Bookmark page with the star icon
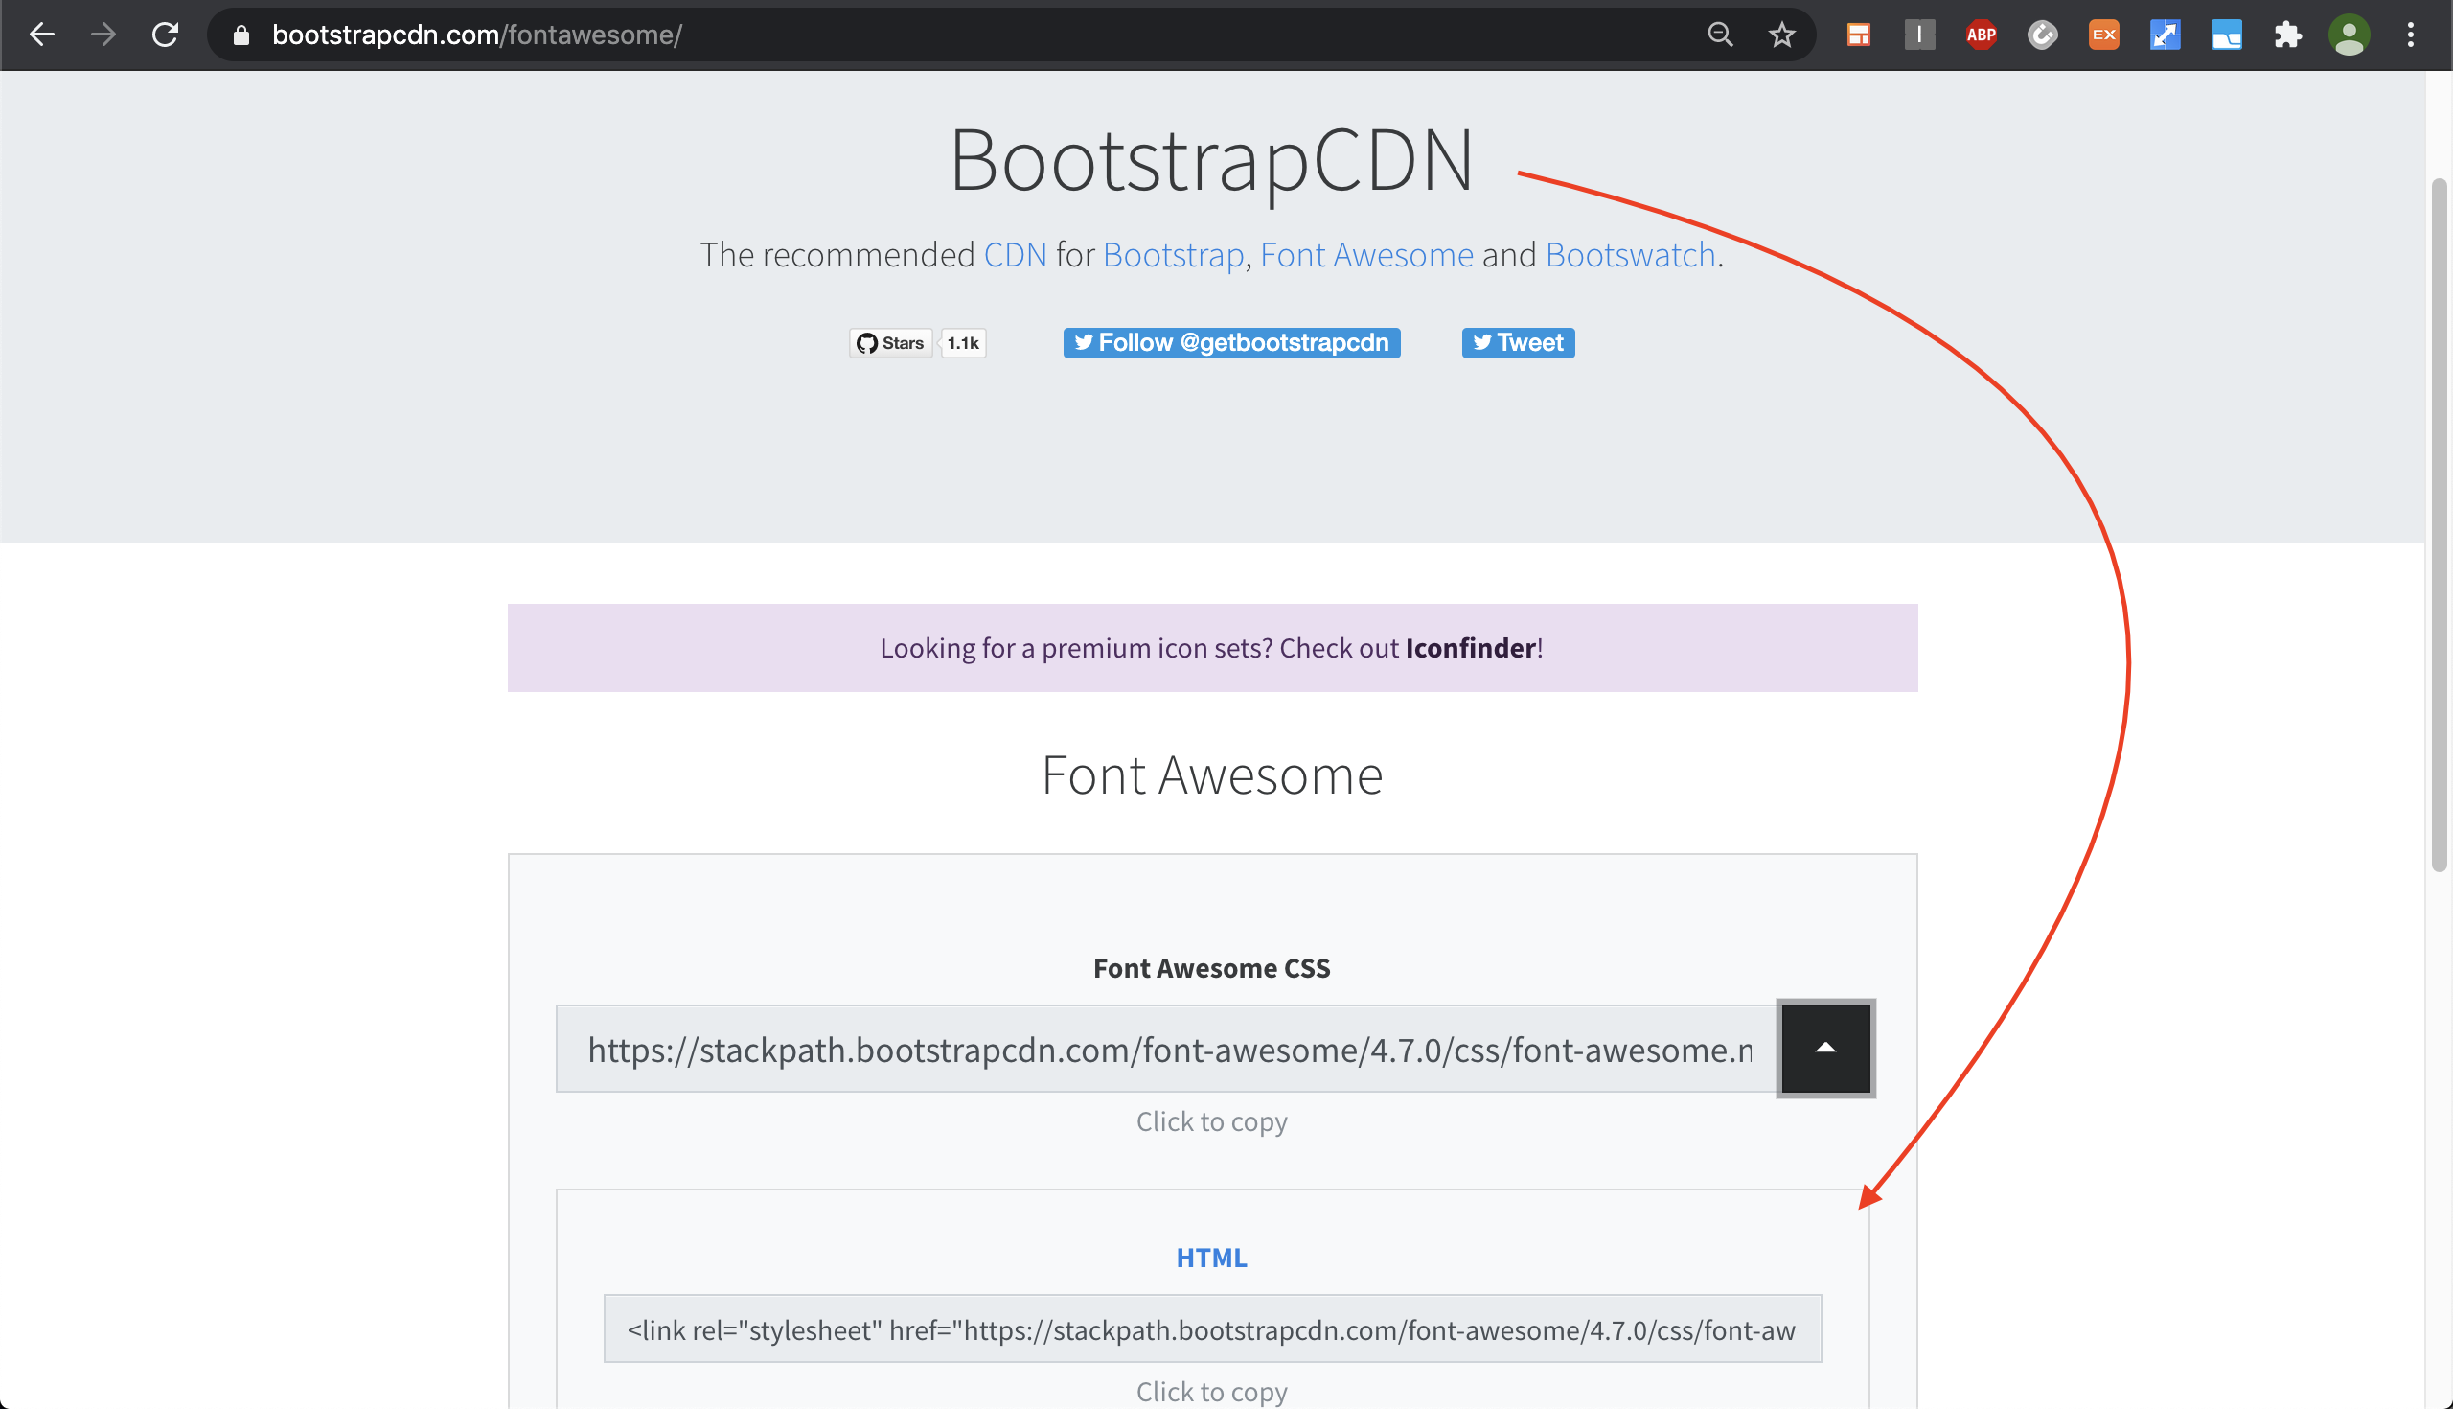 pos(1780,35)
